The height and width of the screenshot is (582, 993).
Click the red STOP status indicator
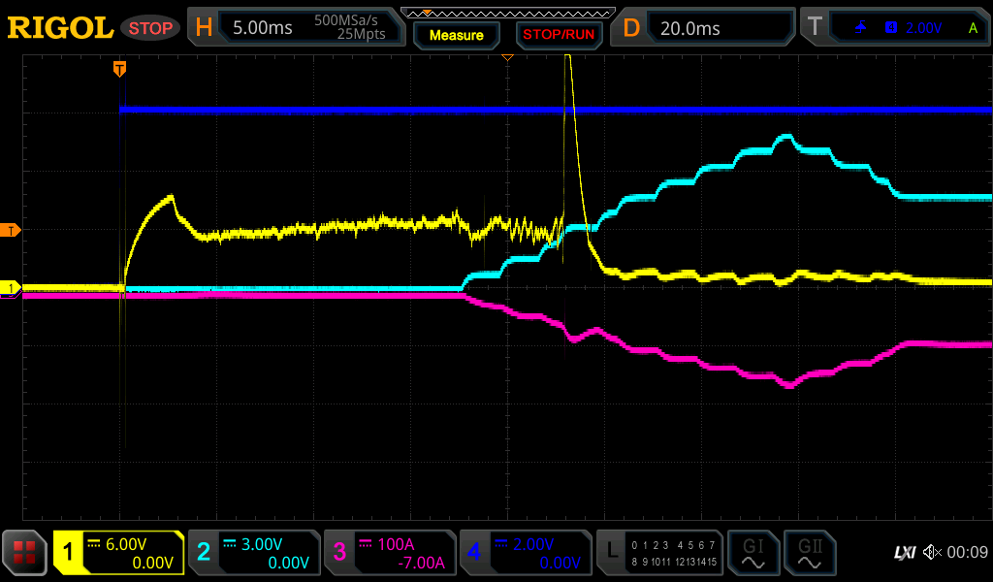[150, 28]
